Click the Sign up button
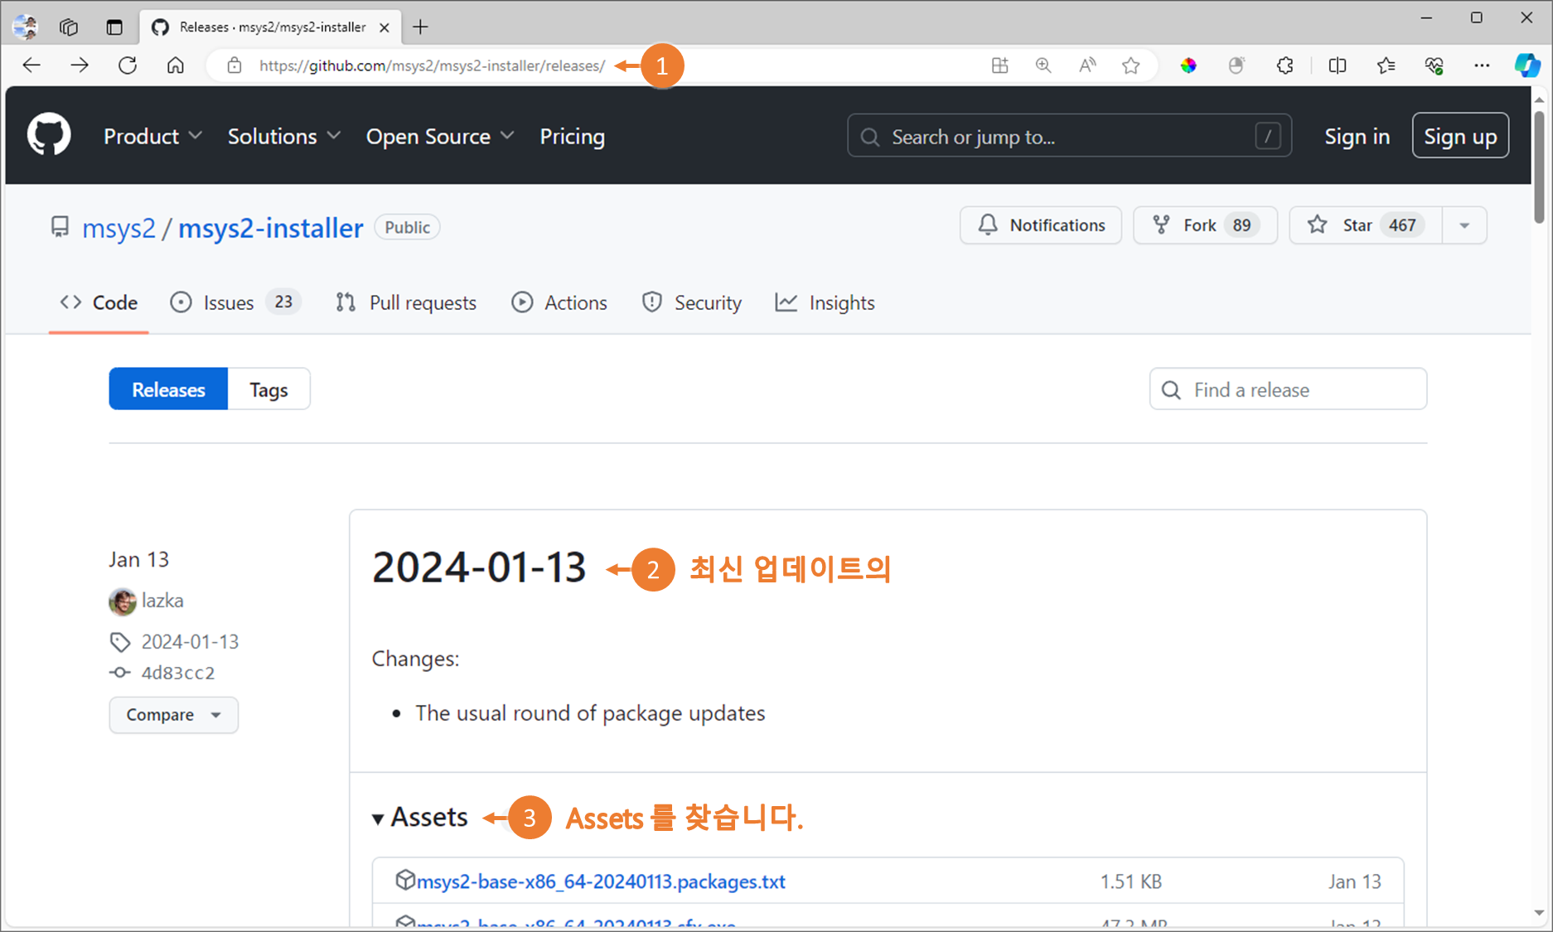 [x=1460, y=136]
